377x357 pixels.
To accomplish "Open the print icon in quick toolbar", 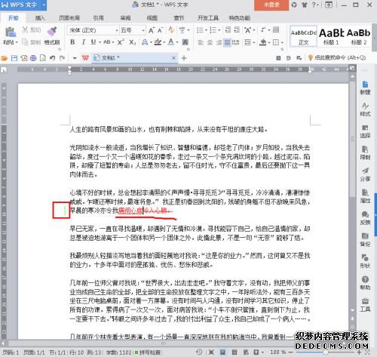I will click(x=33, y=58).
